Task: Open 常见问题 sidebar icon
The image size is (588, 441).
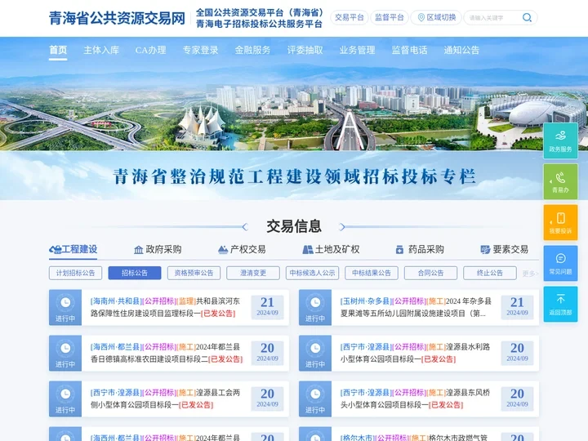Action: 560,258
